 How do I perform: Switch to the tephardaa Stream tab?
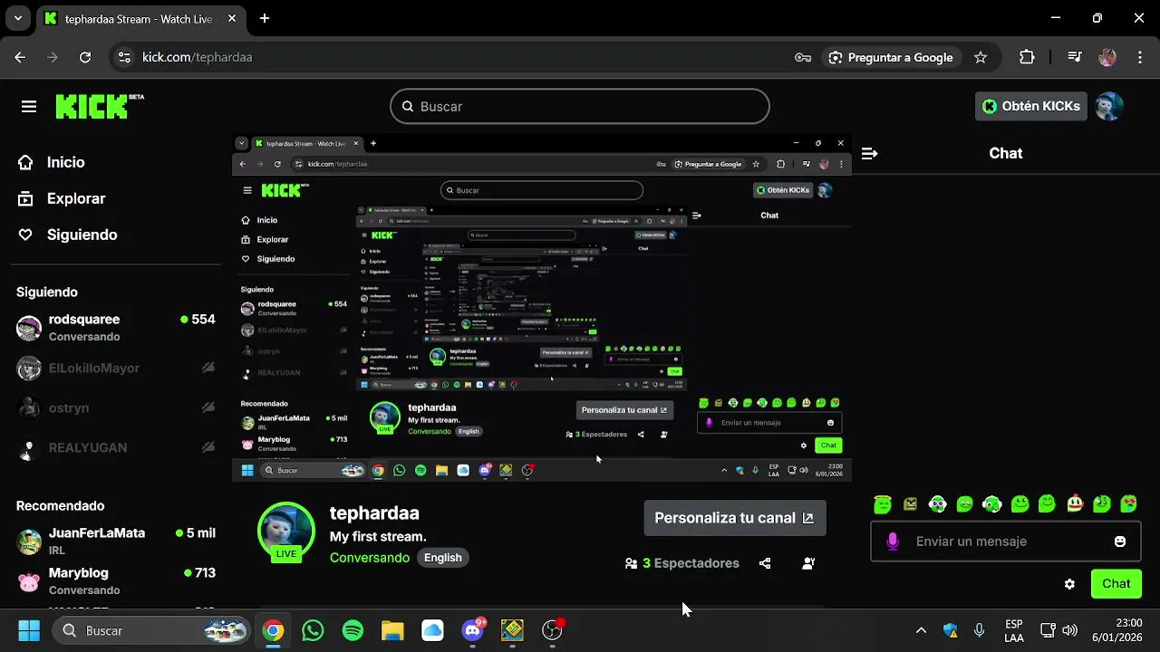(x=142, y=19)
